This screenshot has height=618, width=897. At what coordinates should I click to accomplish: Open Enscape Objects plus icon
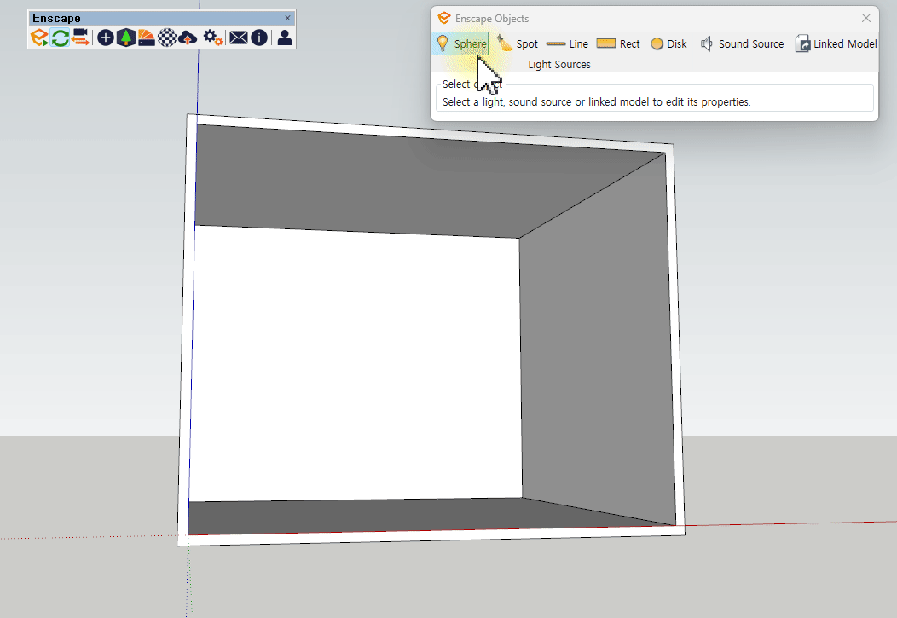point(105,38)
